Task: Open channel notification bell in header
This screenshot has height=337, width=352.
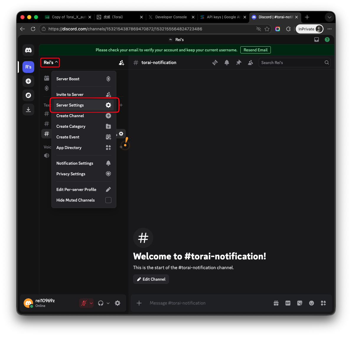Action: (227, 63)
